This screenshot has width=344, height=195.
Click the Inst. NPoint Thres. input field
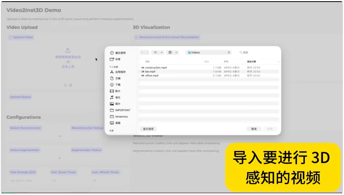[x=109, y=180]
